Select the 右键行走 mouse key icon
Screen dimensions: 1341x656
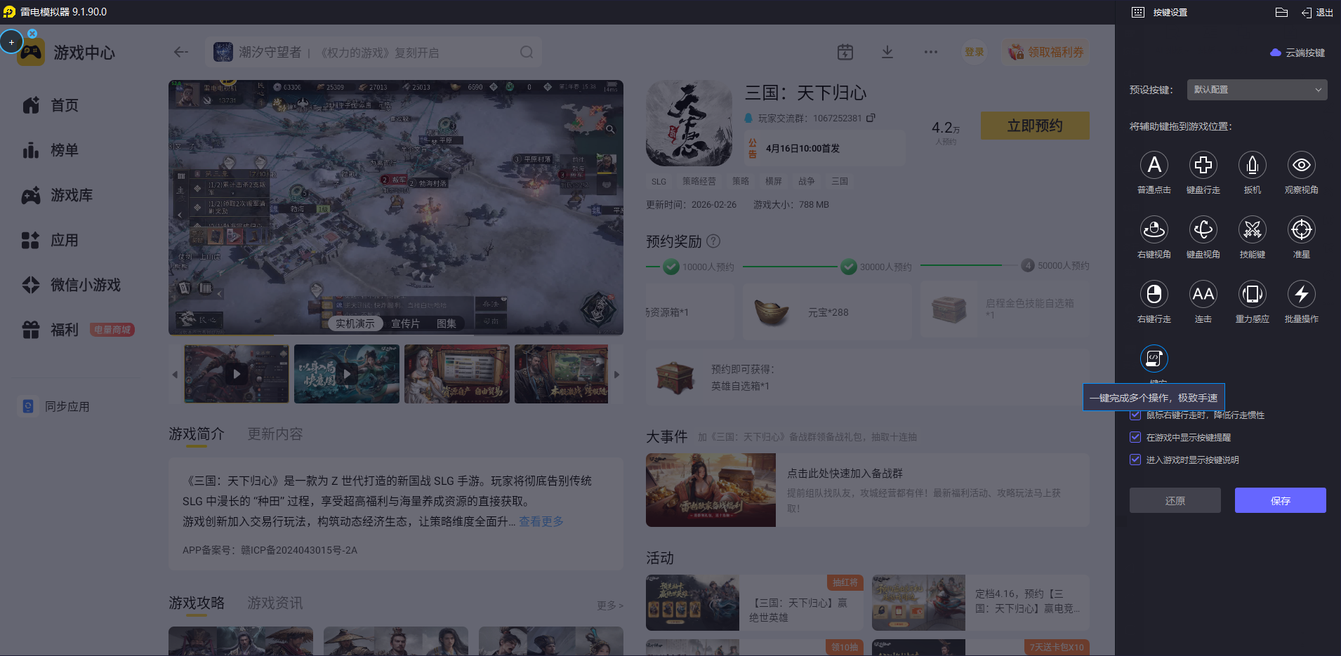(x=1154, y=295)
